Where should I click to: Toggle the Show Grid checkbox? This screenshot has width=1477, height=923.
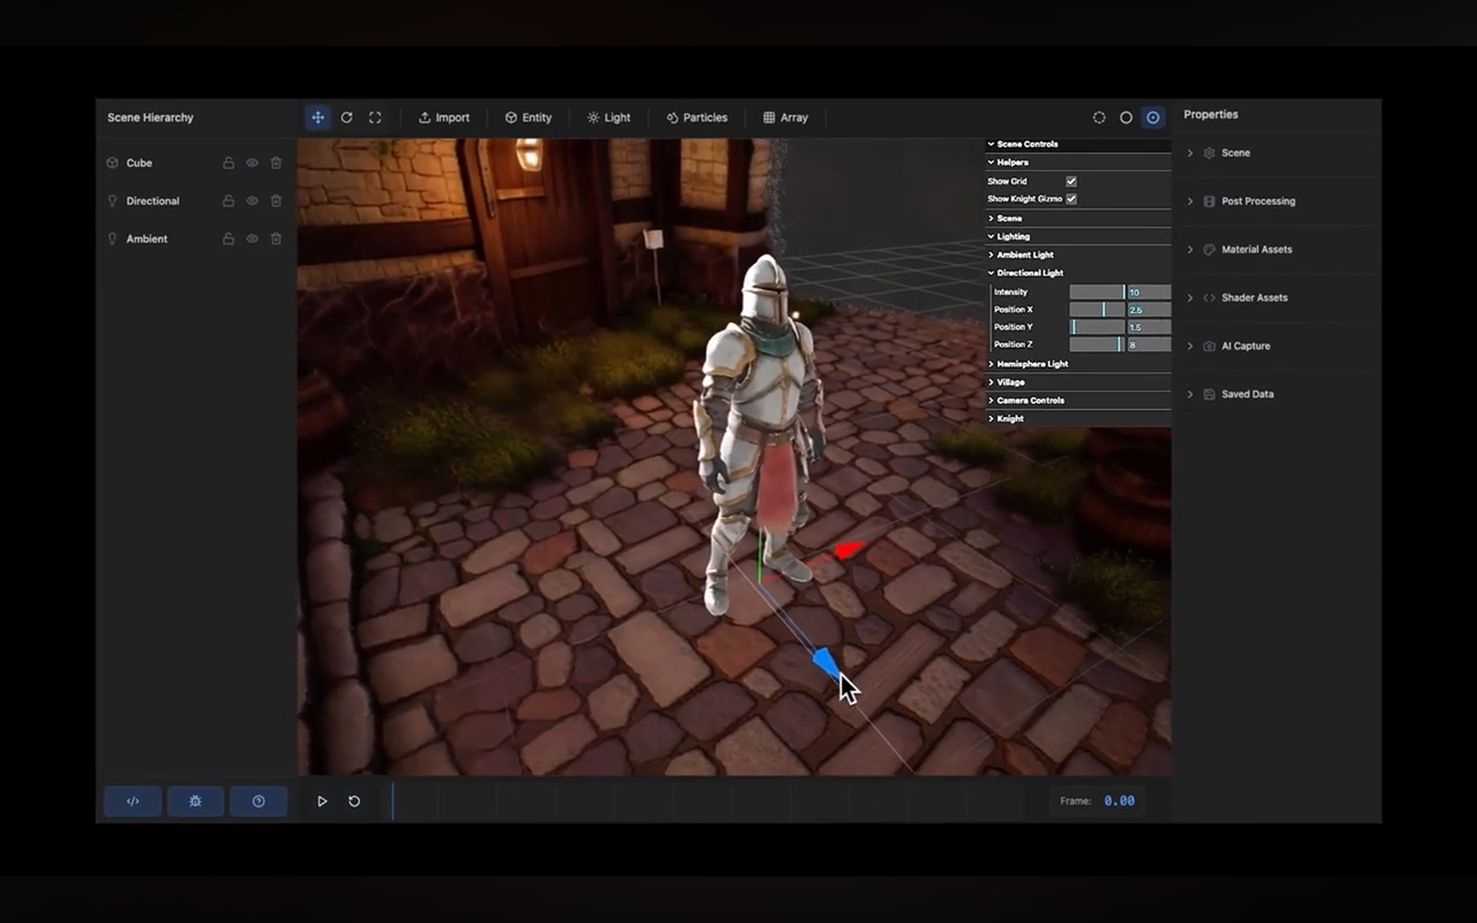[x=1071, y=181]
